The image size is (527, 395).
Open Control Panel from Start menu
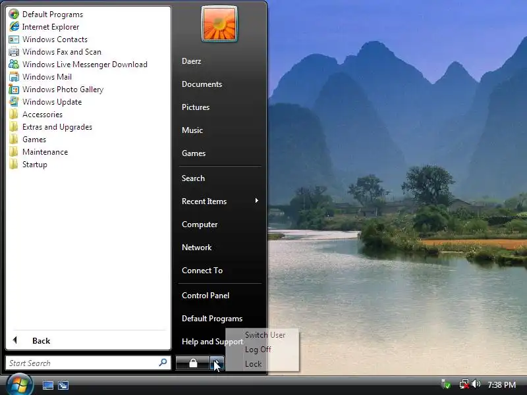[206, 296]
